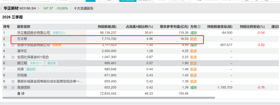Open help icon beside 方向 column header
This screenshot has width=280, height=105.
coord(199,27)
